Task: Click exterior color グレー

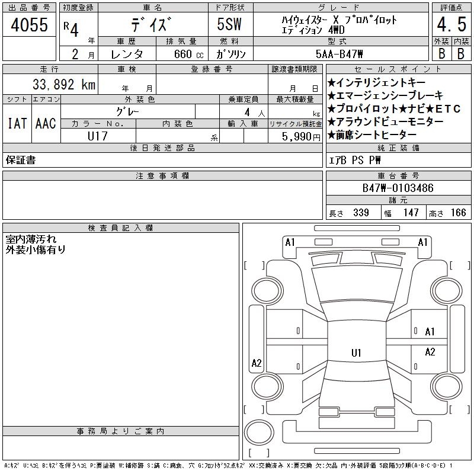Action: (128, 112)
